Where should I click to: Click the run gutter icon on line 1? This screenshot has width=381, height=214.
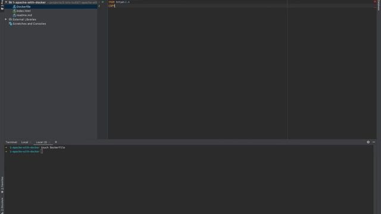(102, 2)
